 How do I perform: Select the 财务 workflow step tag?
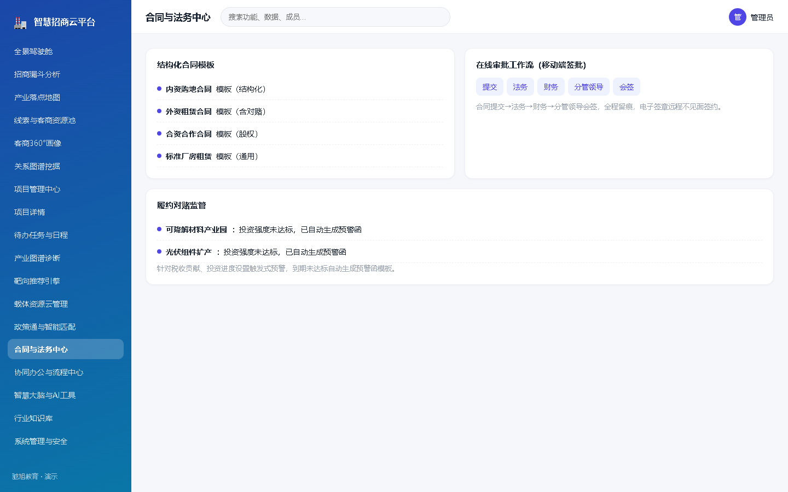(x=551, y=87)
